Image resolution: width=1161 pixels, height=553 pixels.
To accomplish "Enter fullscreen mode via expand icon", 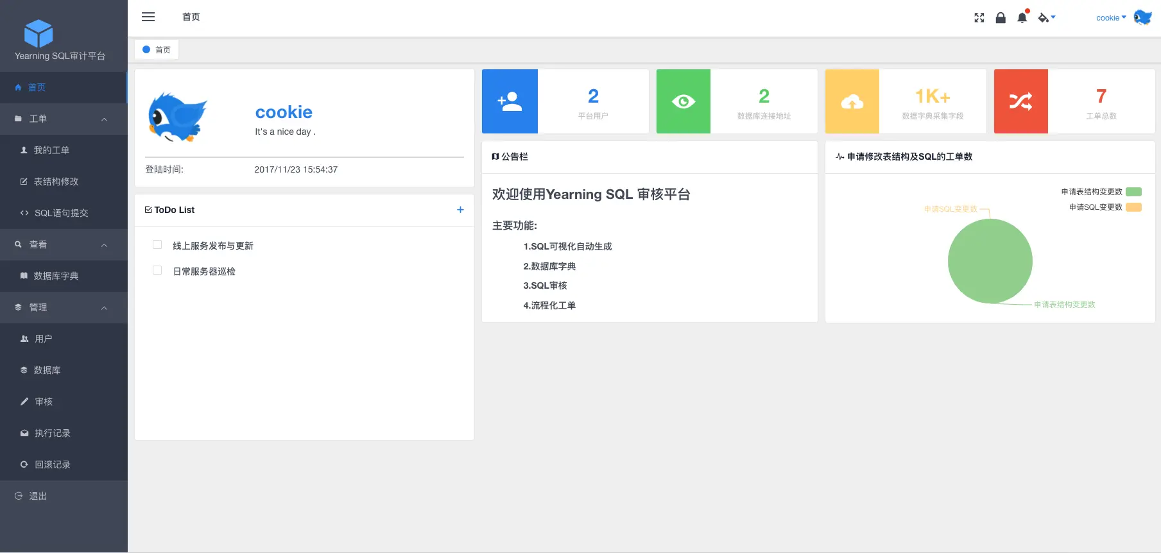I will pyautogui.click(x=979, y=18).
